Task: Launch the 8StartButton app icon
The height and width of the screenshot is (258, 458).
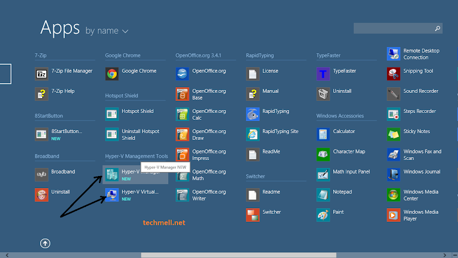Action: (41, 135)
